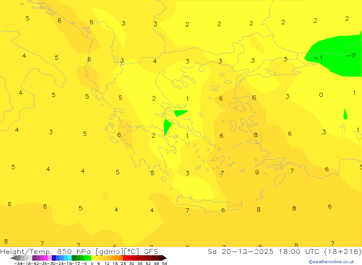Click the 54 label on the legend scale
This screenshot has width=362, height=265.
pos(164,264)
